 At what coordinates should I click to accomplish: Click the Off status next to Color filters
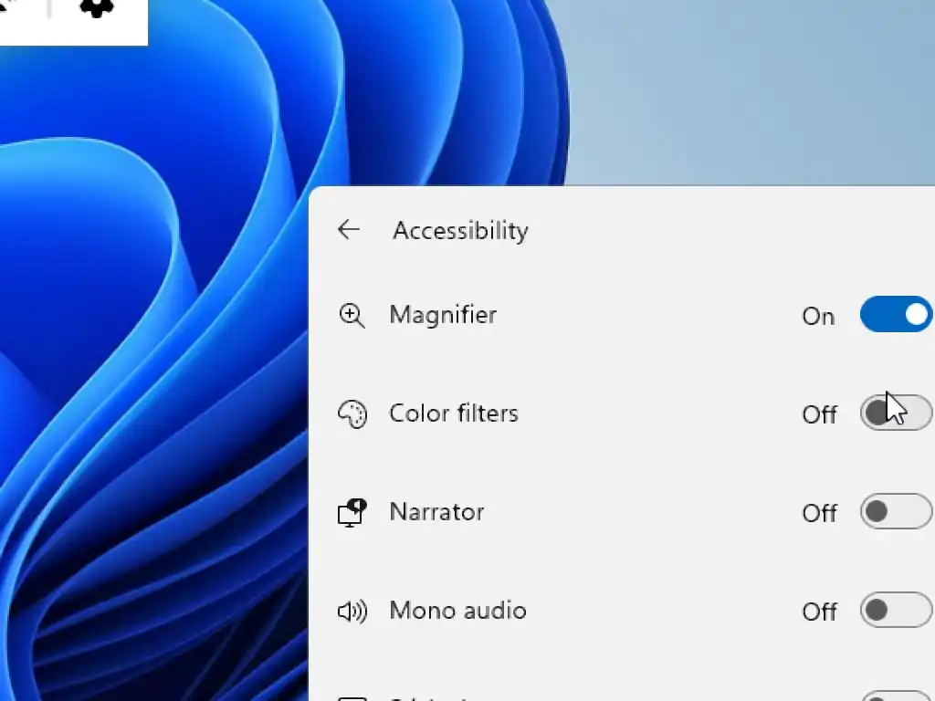(x=819, y=415)
